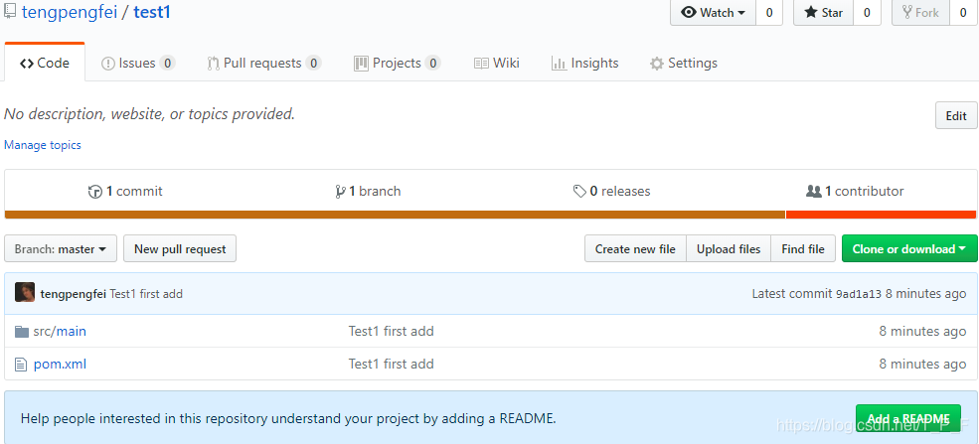The image size is (979, 444).
Task: Open the 0 releases link
Action: tap(612, 191)
